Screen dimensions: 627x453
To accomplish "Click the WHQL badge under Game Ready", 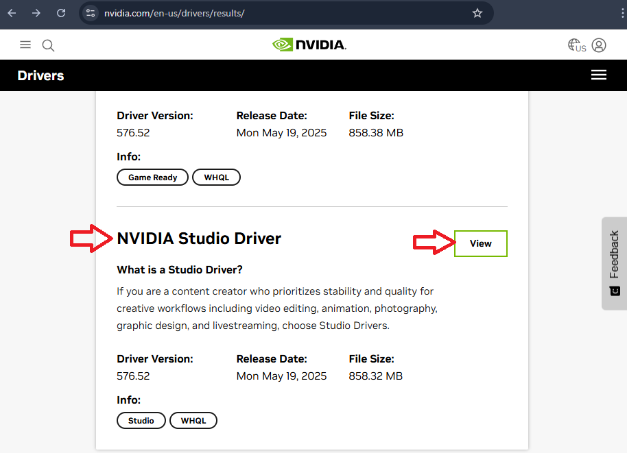I will pyautogui.click(x=216, y=177).
